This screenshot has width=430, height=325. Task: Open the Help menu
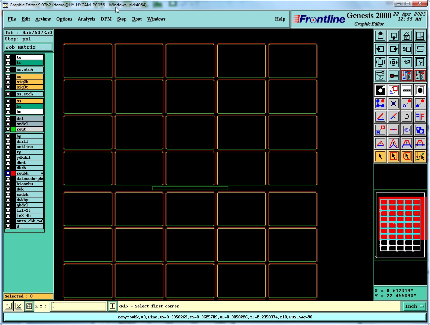pos(280,19)
